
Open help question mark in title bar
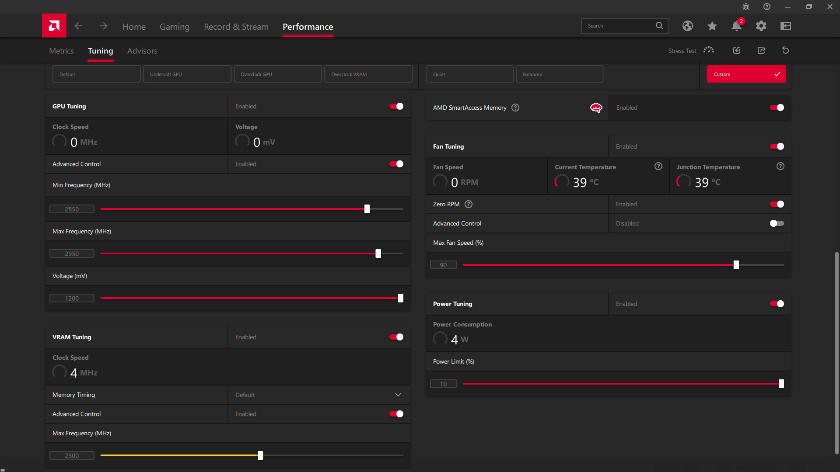[x=767, y=7]
